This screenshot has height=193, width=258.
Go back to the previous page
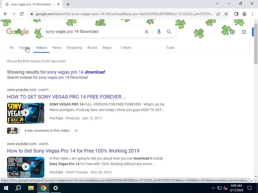[6, 14]
